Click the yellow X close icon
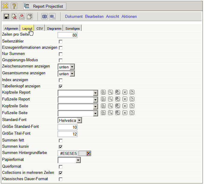Viewport: 204px width, 184px height. [5, 6]
